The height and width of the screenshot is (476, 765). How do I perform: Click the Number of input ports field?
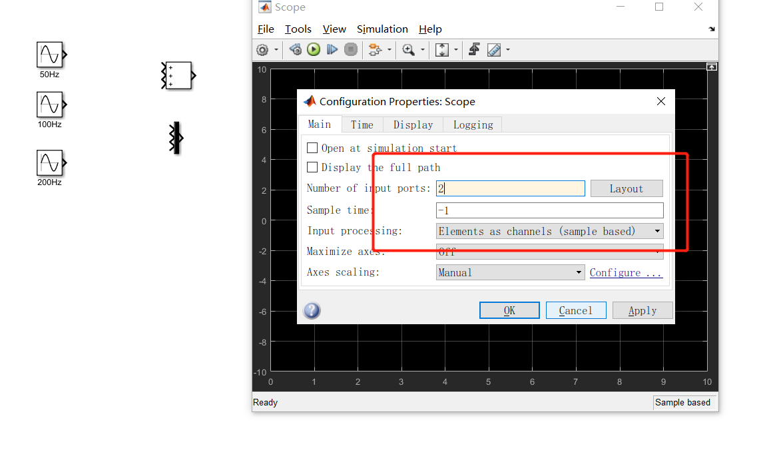(x=510, y=189)
